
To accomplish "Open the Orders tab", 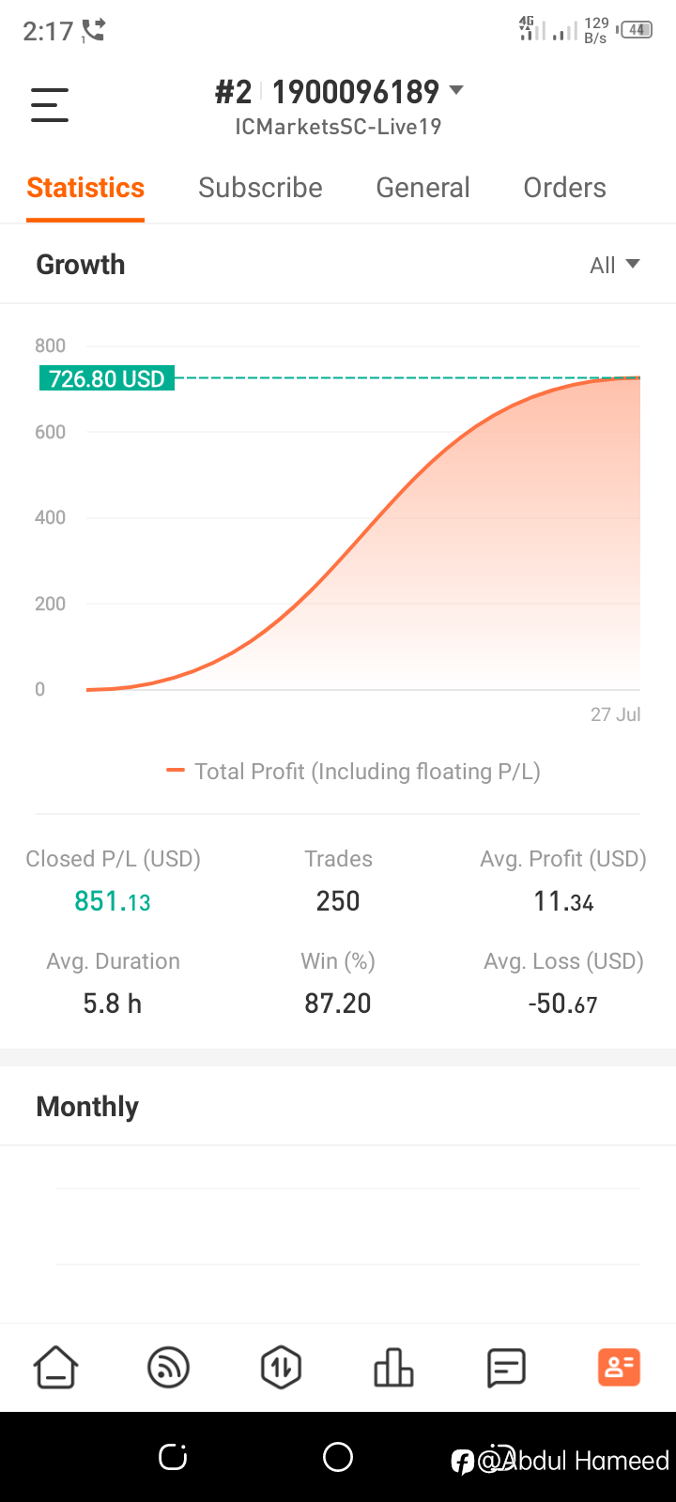I will pos(564,188).
